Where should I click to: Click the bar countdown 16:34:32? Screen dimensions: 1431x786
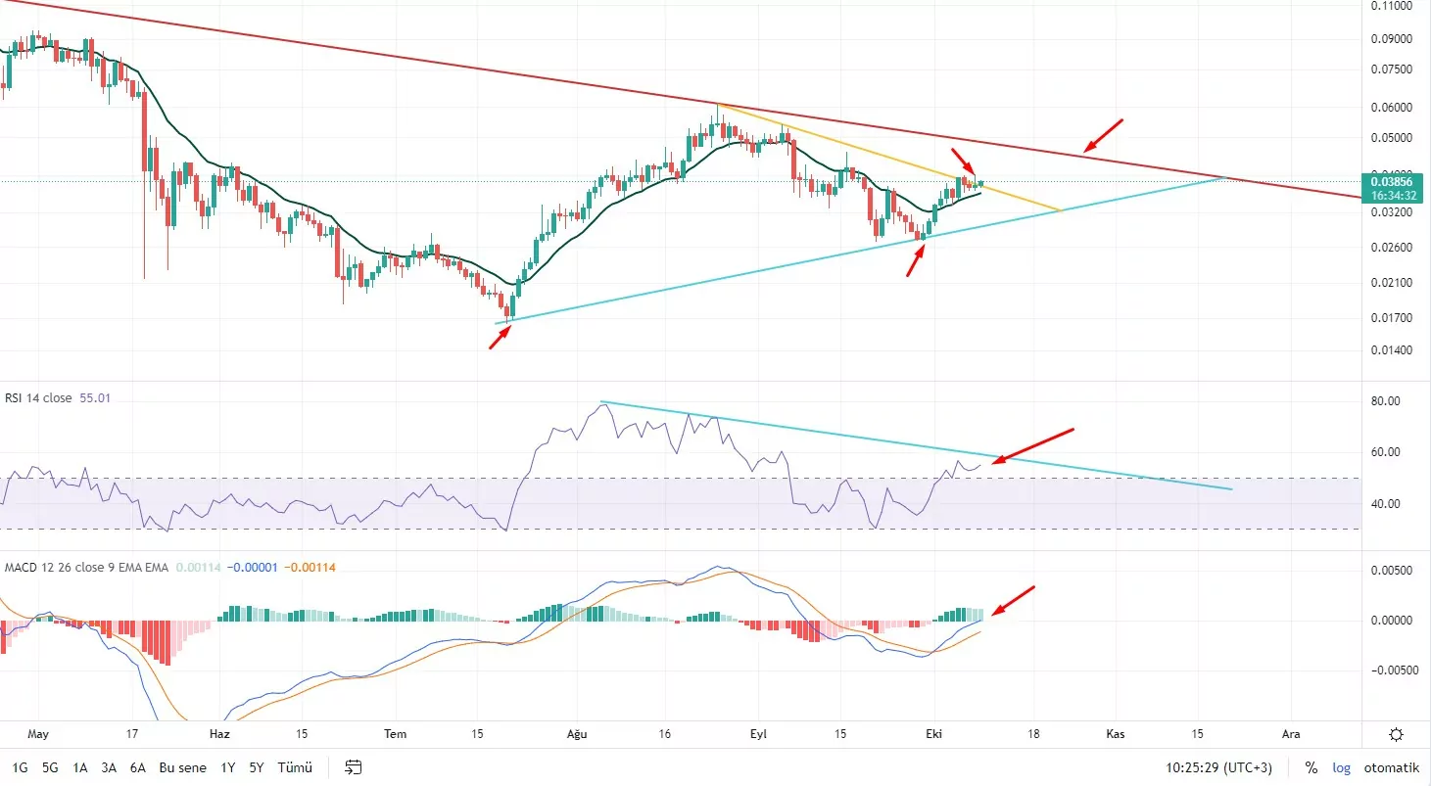click(x=1395, y=196)
